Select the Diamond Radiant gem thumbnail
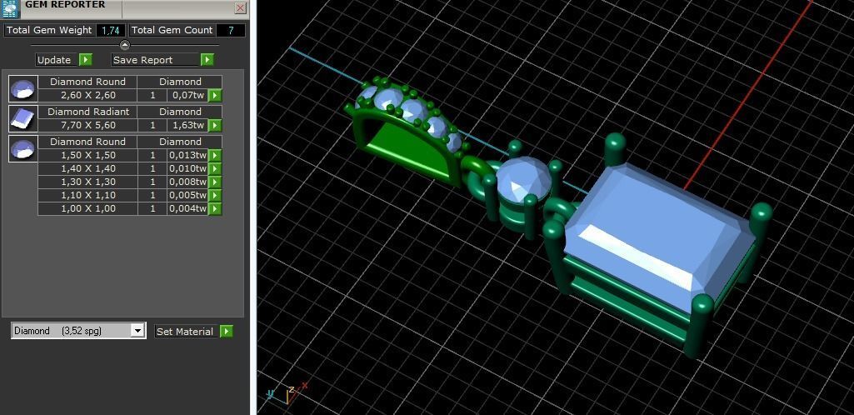Screen dimensions: 854x415 point(23,118)
